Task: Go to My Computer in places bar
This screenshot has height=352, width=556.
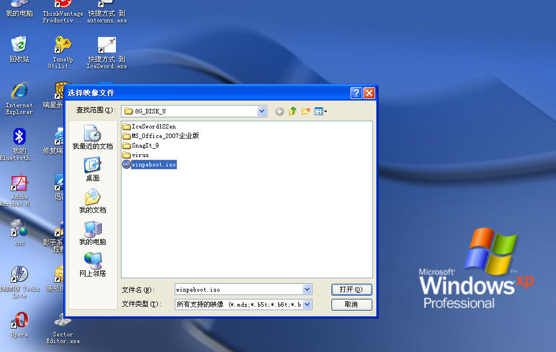Action: [92, 232]
